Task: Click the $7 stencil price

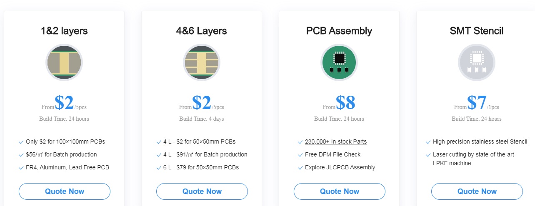Action: coord(477,103)
